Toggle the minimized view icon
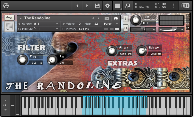194x117 pixels. 128,6
